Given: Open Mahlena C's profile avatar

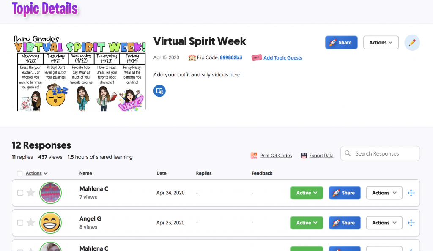Looking at the screenshot, I should [50, 193].
